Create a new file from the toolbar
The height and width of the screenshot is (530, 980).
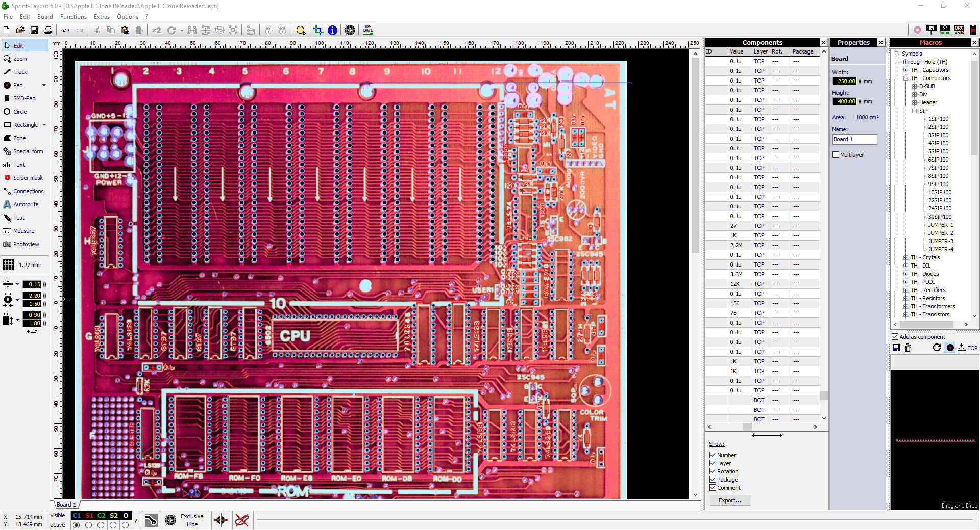tap(7, 30)
